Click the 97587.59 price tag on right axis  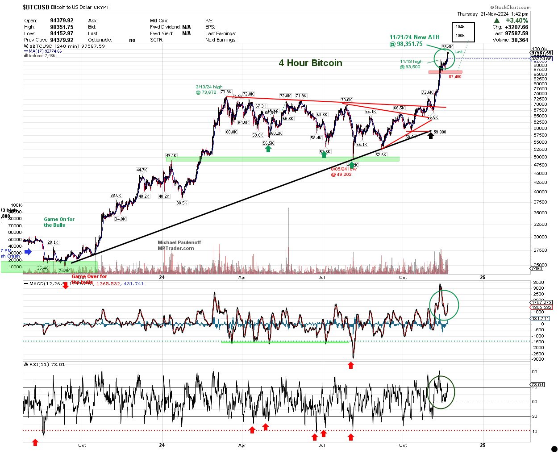pyautogui.click(x=542, y=53)
